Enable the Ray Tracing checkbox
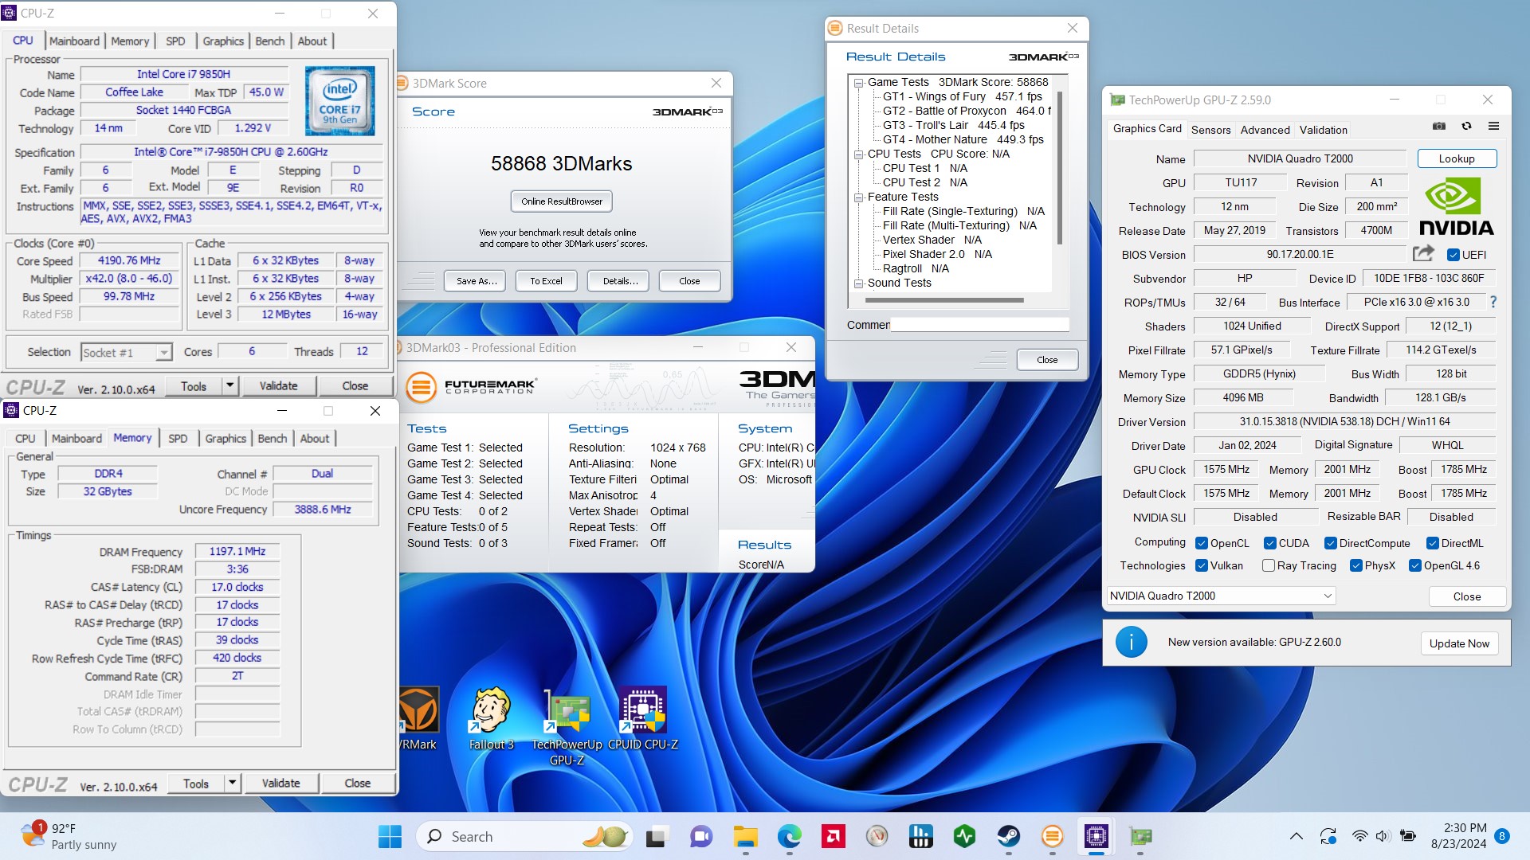This screenshot has height=860, width=1530. (1269, 565)
